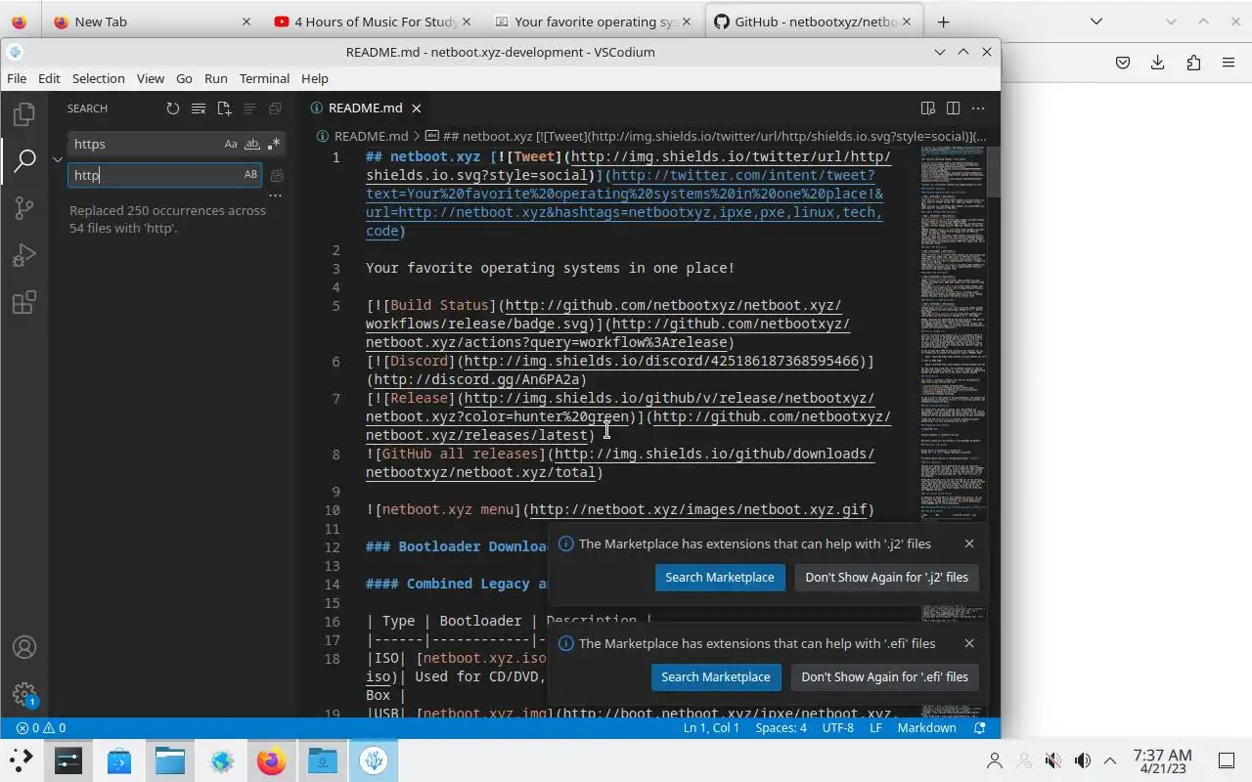
Task: Open the View menu
Action: (150, 78)
